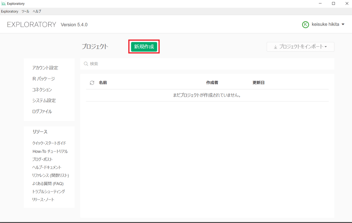Open コネクション in sidebar
The image size is (352, 223).
pyautogui.click(x=42, y=90)
